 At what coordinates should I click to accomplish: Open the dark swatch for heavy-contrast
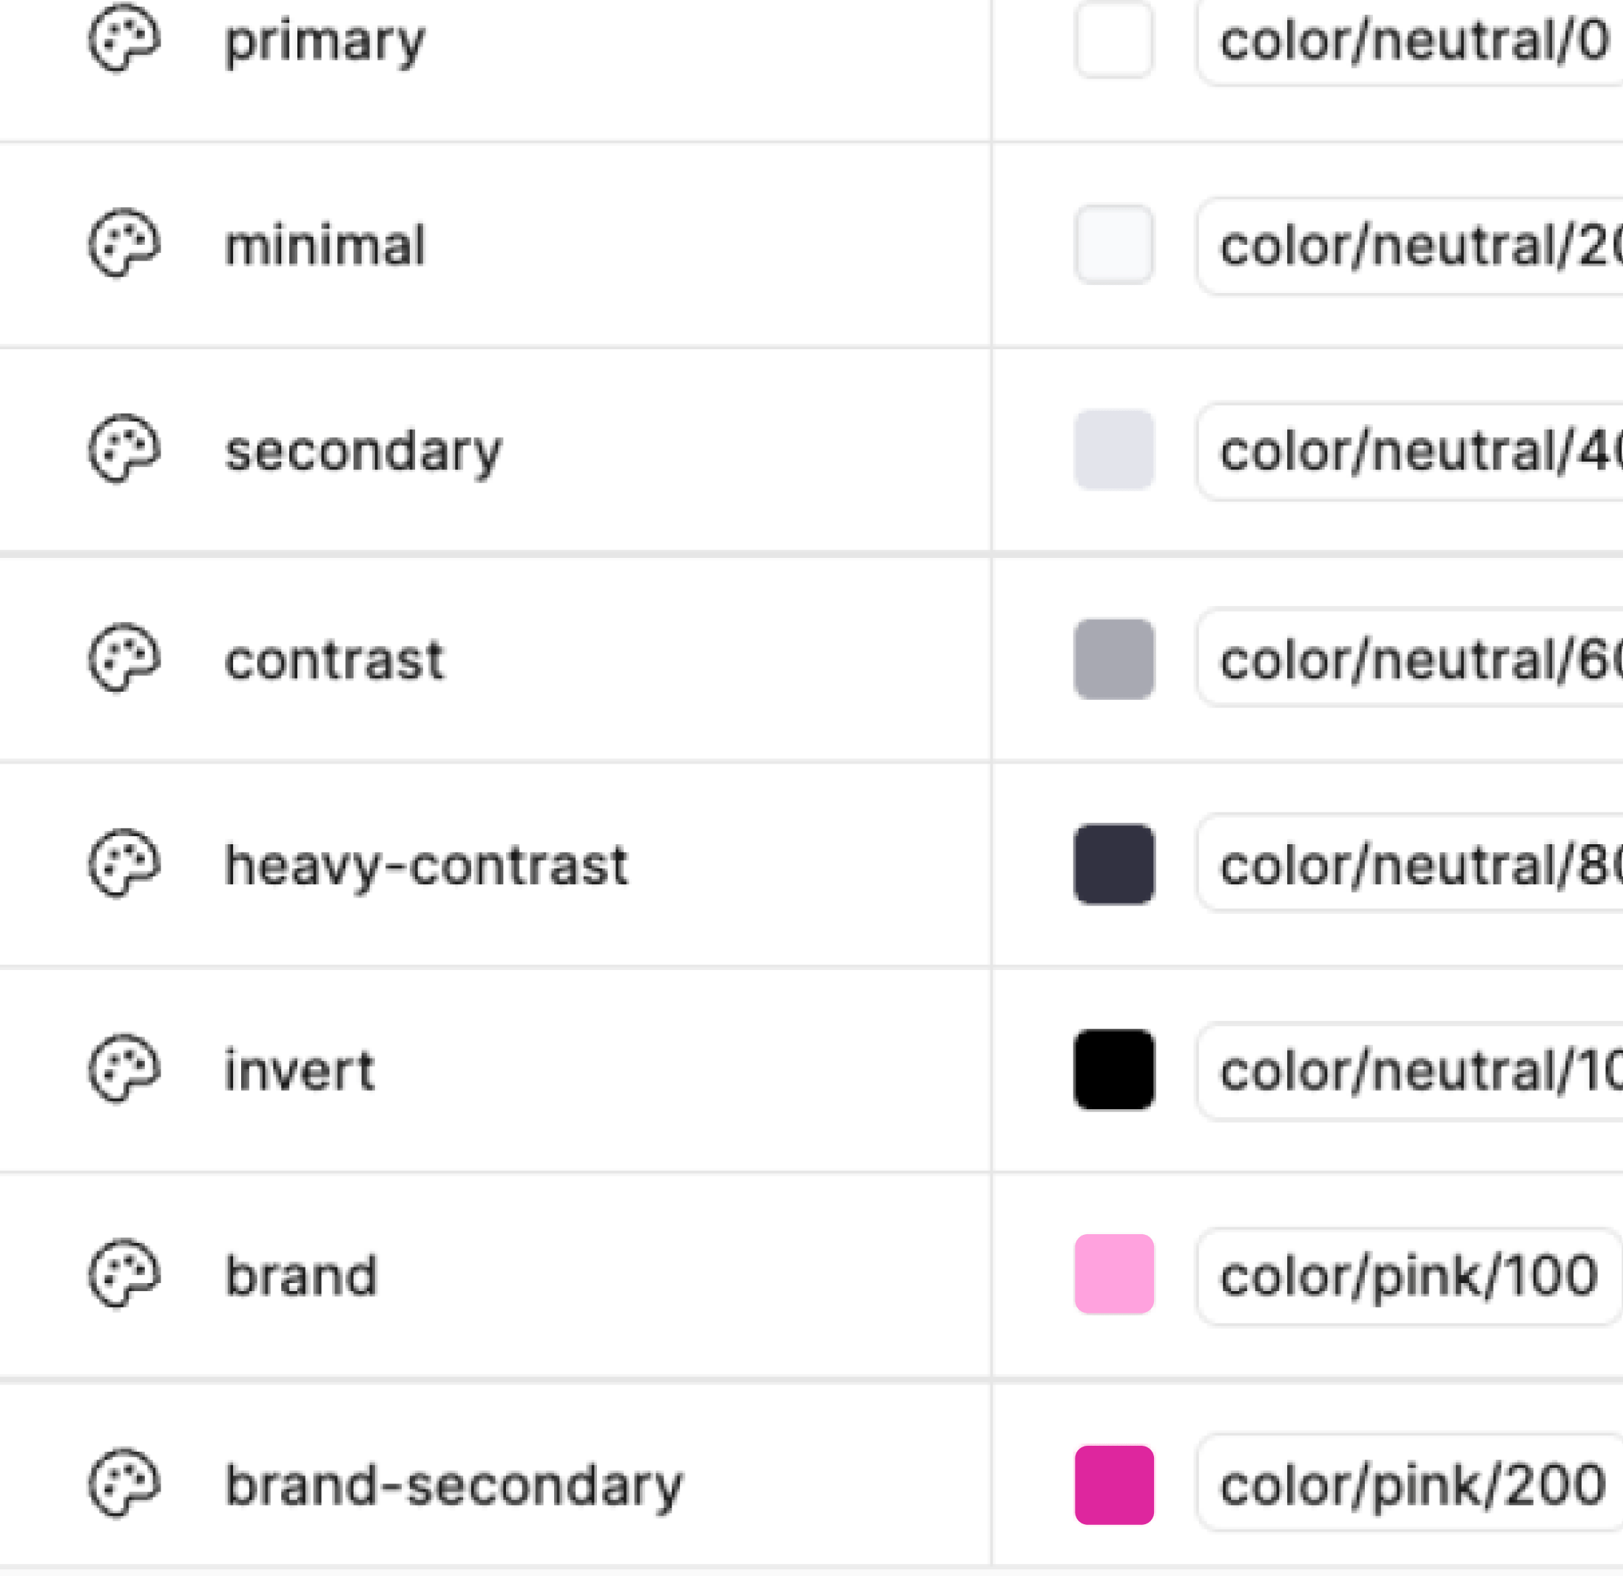(x=1114, y=863)
